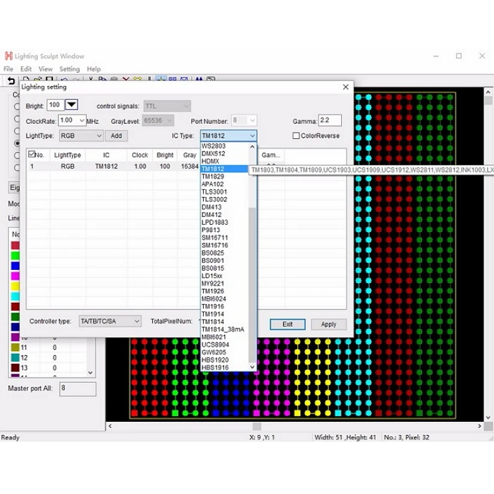
Task: Click the TM1812 cell in row 1
Action: coord(106,166)
